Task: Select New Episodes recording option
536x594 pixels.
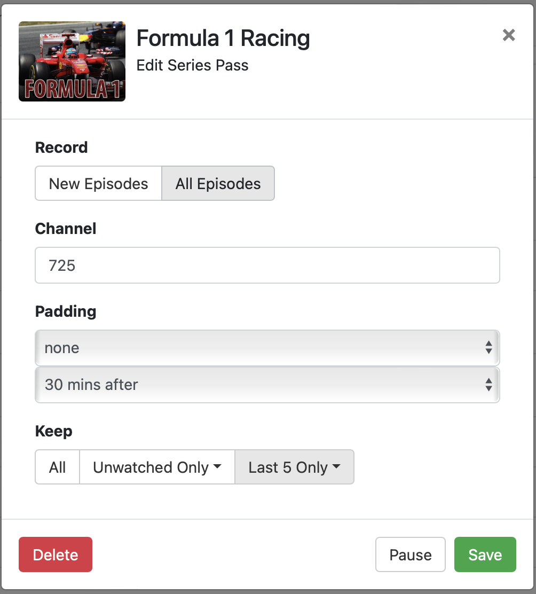Action: click(x=98, y=184)
